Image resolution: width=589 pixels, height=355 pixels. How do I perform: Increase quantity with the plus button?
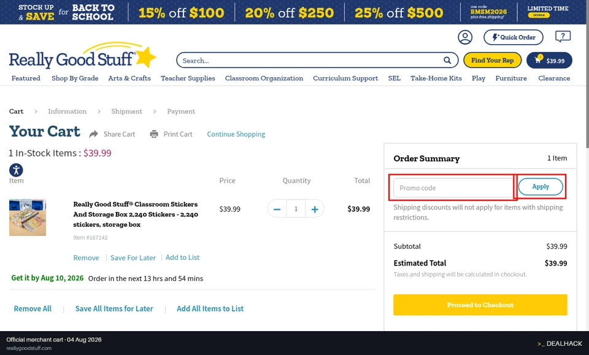point(315,209)
